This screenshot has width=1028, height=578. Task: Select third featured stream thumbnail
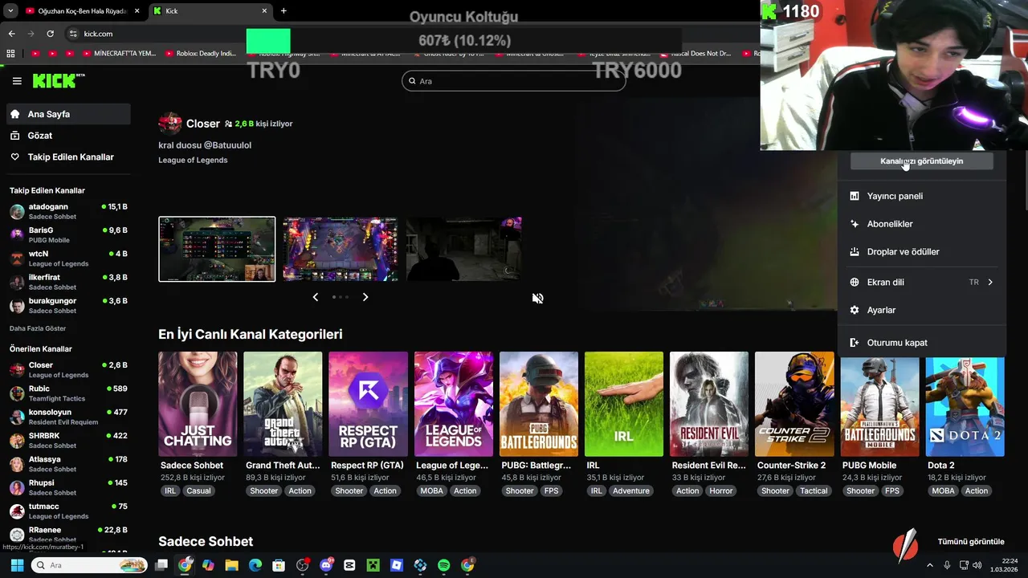coord(463,249)
